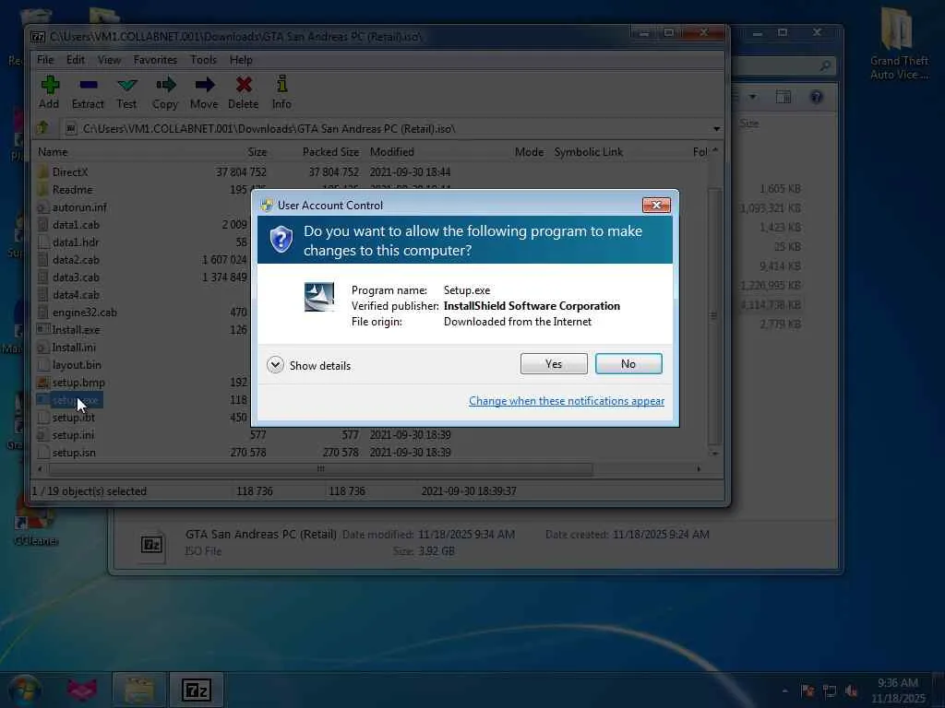Sort by the Symbolic Link column header
This screenshot has width=945, height=708.
(588, 152)
